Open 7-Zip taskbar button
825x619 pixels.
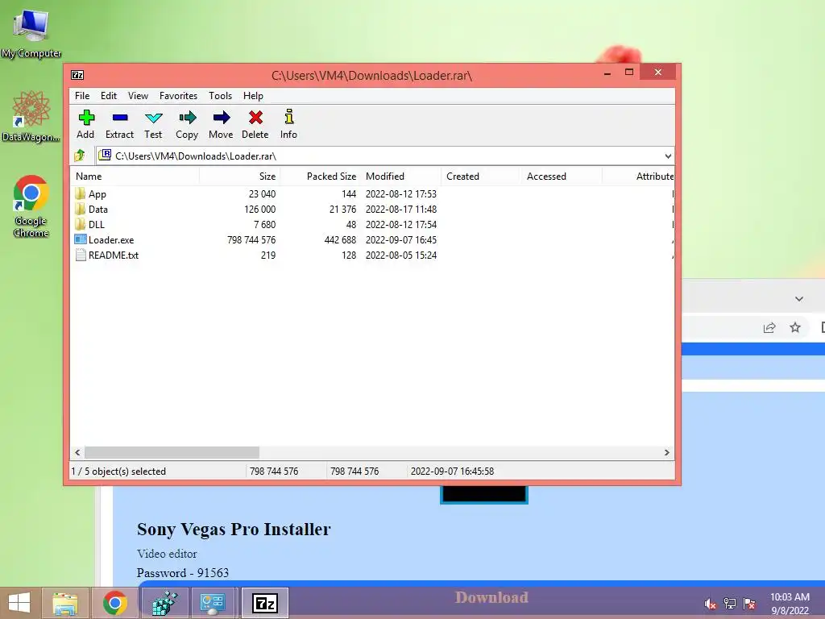point(265,603)
